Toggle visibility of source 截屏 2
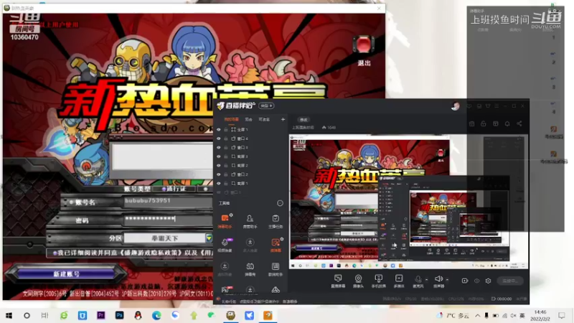 coord(219,166)
